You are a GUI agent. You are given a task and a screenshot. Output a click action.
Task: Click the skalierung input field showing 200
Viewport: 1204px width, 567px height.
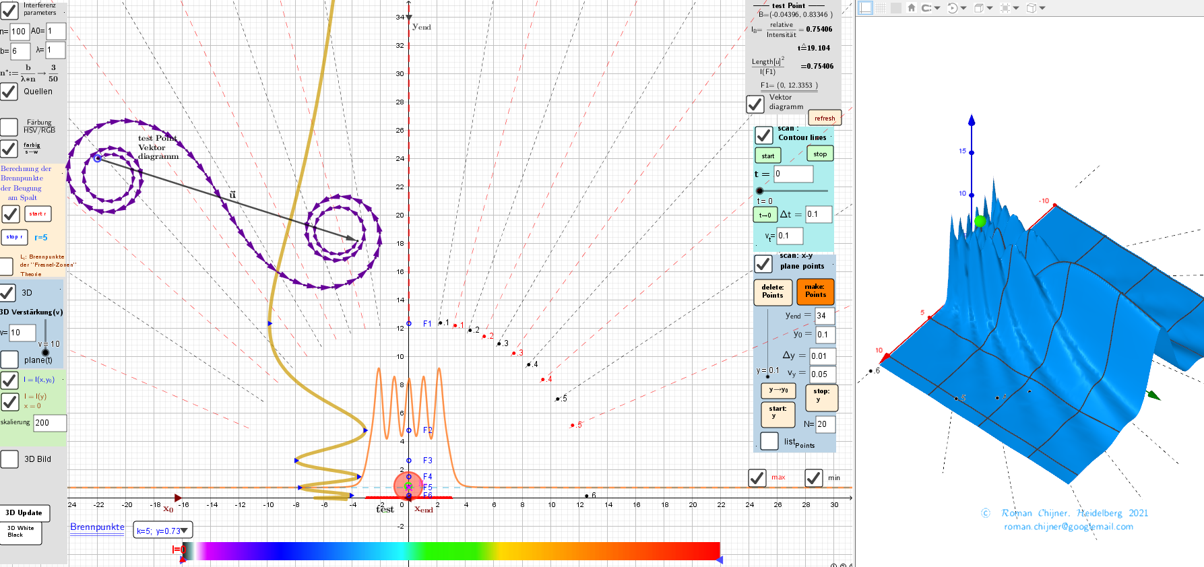[50, 423]
